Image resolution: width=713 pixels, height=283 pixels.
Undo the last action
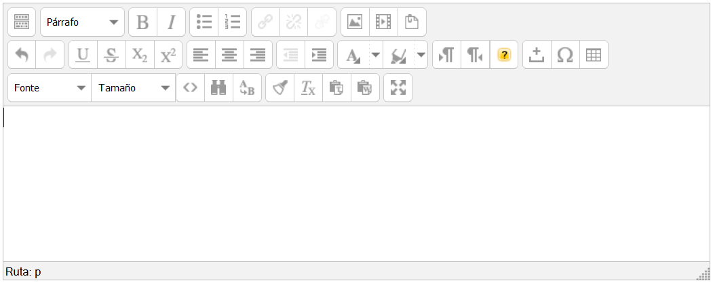click(22, 55)
